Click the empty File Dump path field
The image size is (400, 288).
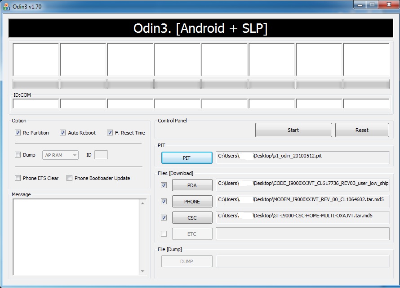coord(302,261)
